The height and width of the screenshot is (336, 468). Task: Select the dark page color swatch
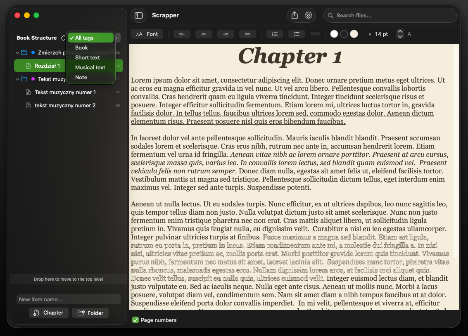344,34
